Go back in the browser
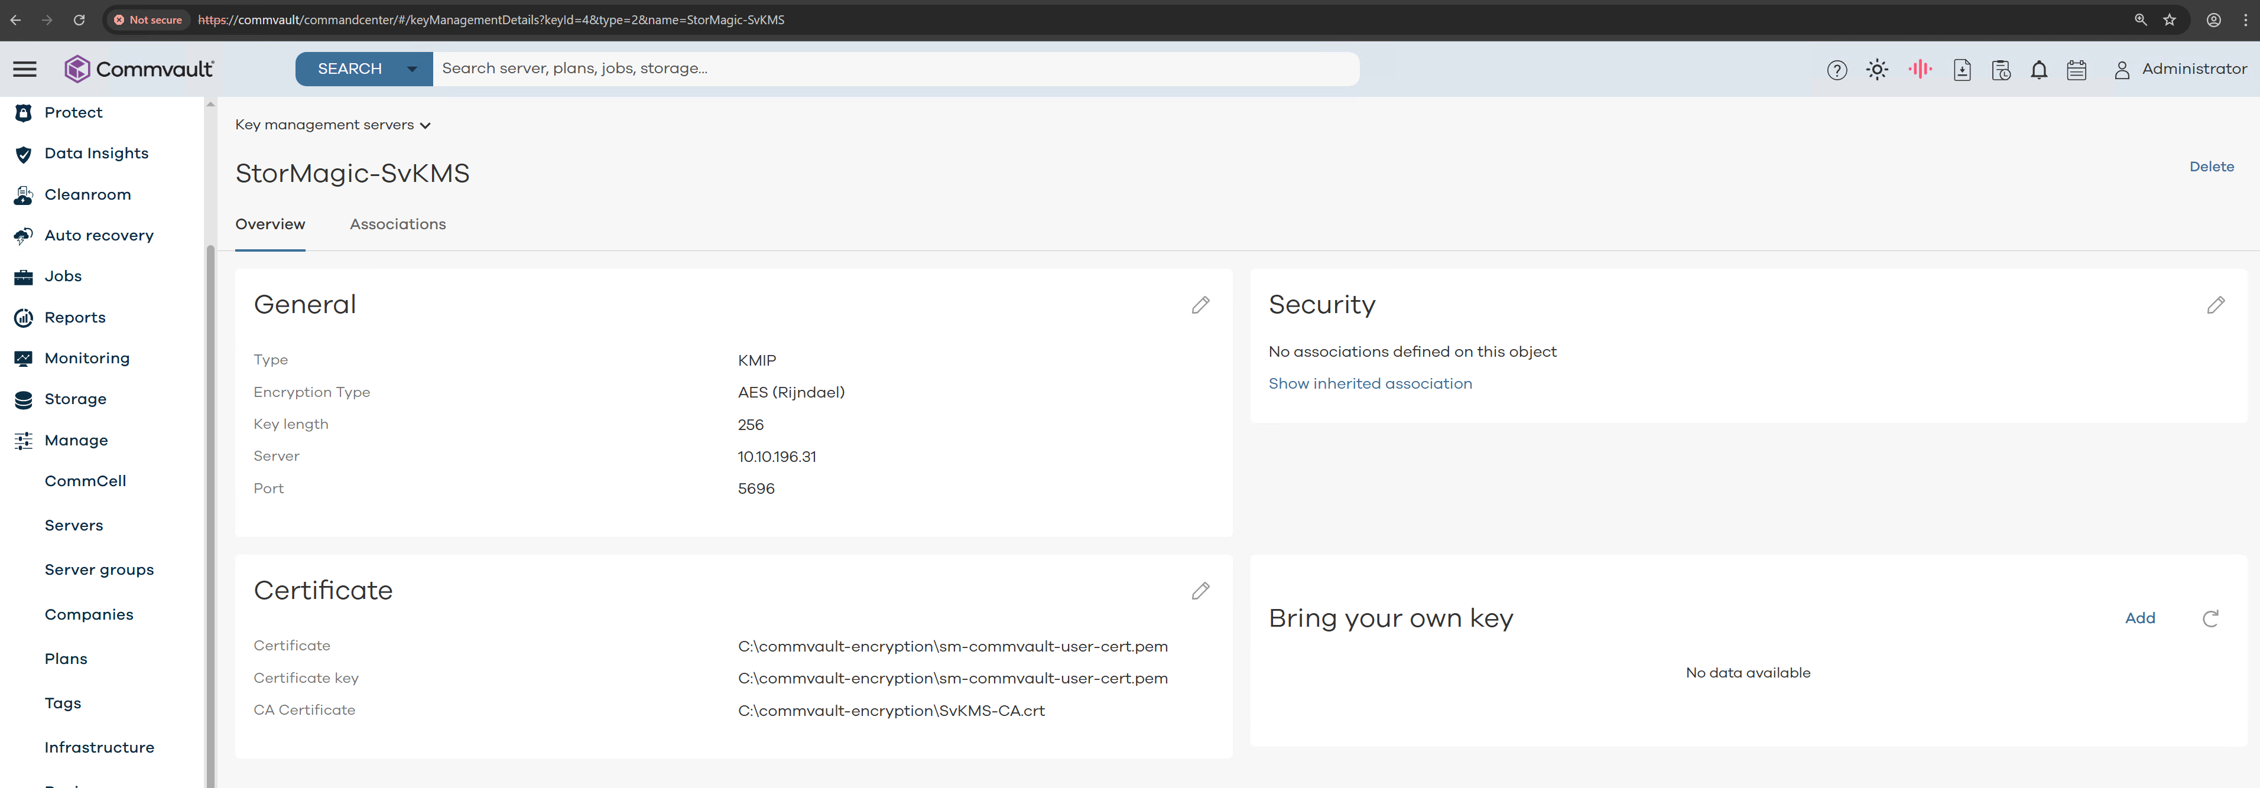The width and height of the screenshot is (2260, 788). pos(16,19)
